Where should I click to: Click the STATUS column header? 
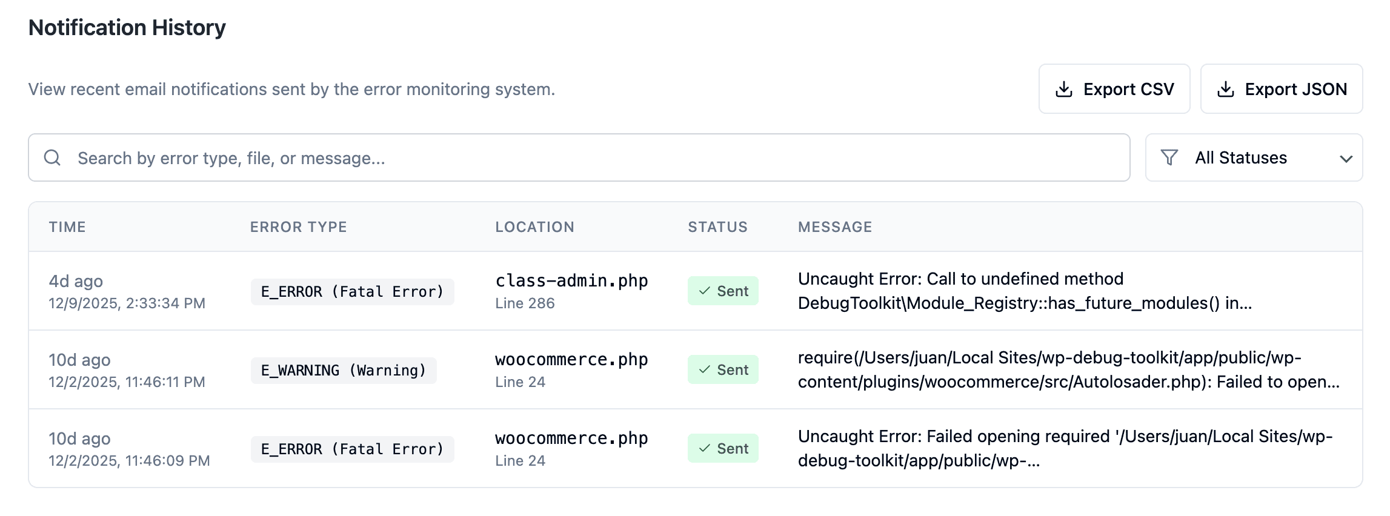tap(717, 227)
